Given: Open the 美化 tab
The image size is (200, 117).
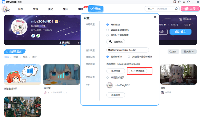Looking at the screenshot, I should (x=51, y=9).
